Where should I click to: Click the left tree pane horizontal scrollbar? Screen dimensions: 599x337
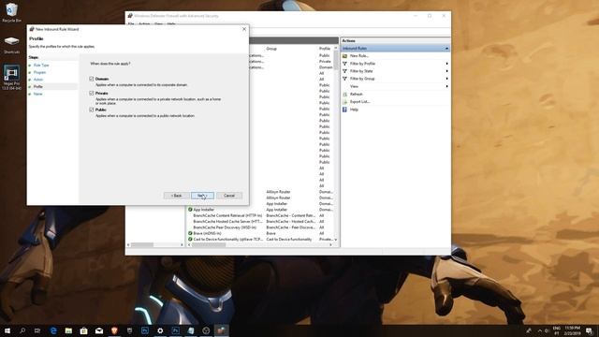click(x=142, y=245)
